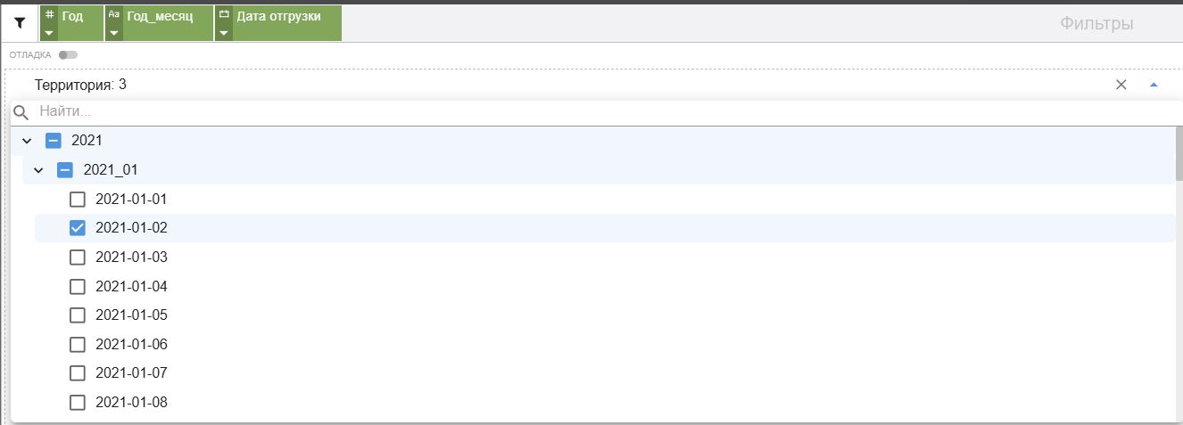The height and width of the screenshot is (425, 1183).
Task: Uncheck the 2021-01-02 checkbox
Action: point(78,228)
